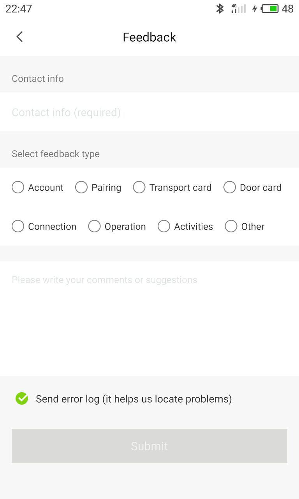
Task: Tap the charging bolt icon
Action: pos(255,9)
